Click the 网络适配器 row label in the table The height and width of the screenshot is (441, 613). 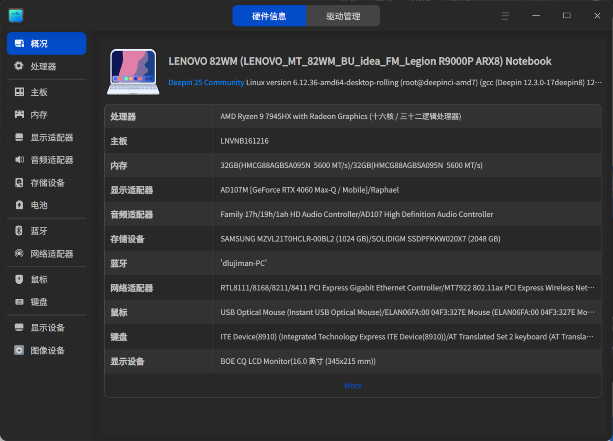click(x=132, y=288)
